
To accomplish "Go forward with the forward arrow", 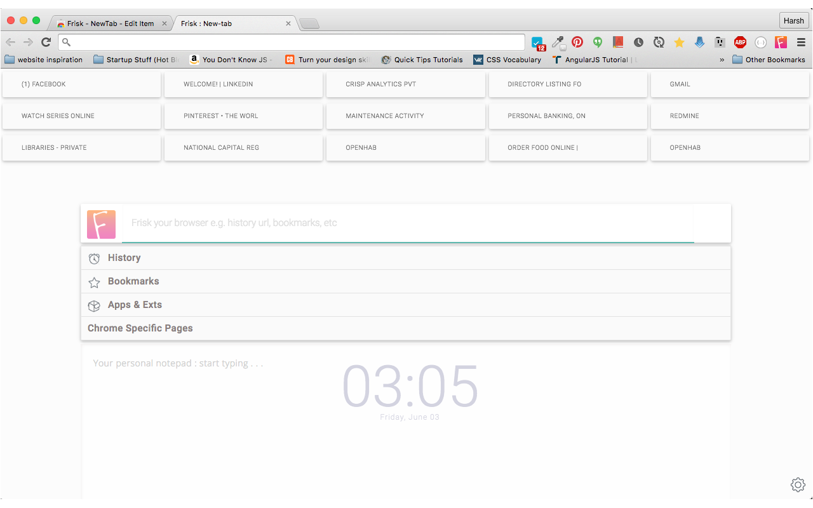I will click(28, 42).
